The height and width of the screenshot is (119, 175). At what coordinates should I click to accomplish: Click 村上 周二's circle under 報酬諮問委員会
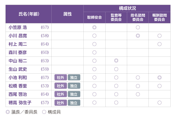click(159, 44)
